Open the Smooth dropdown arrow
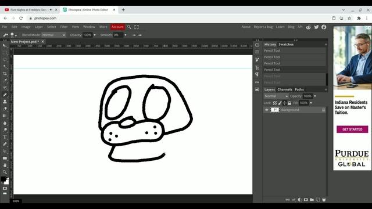The width and height of the screenshot is (372, 209). tap(126, 35)
